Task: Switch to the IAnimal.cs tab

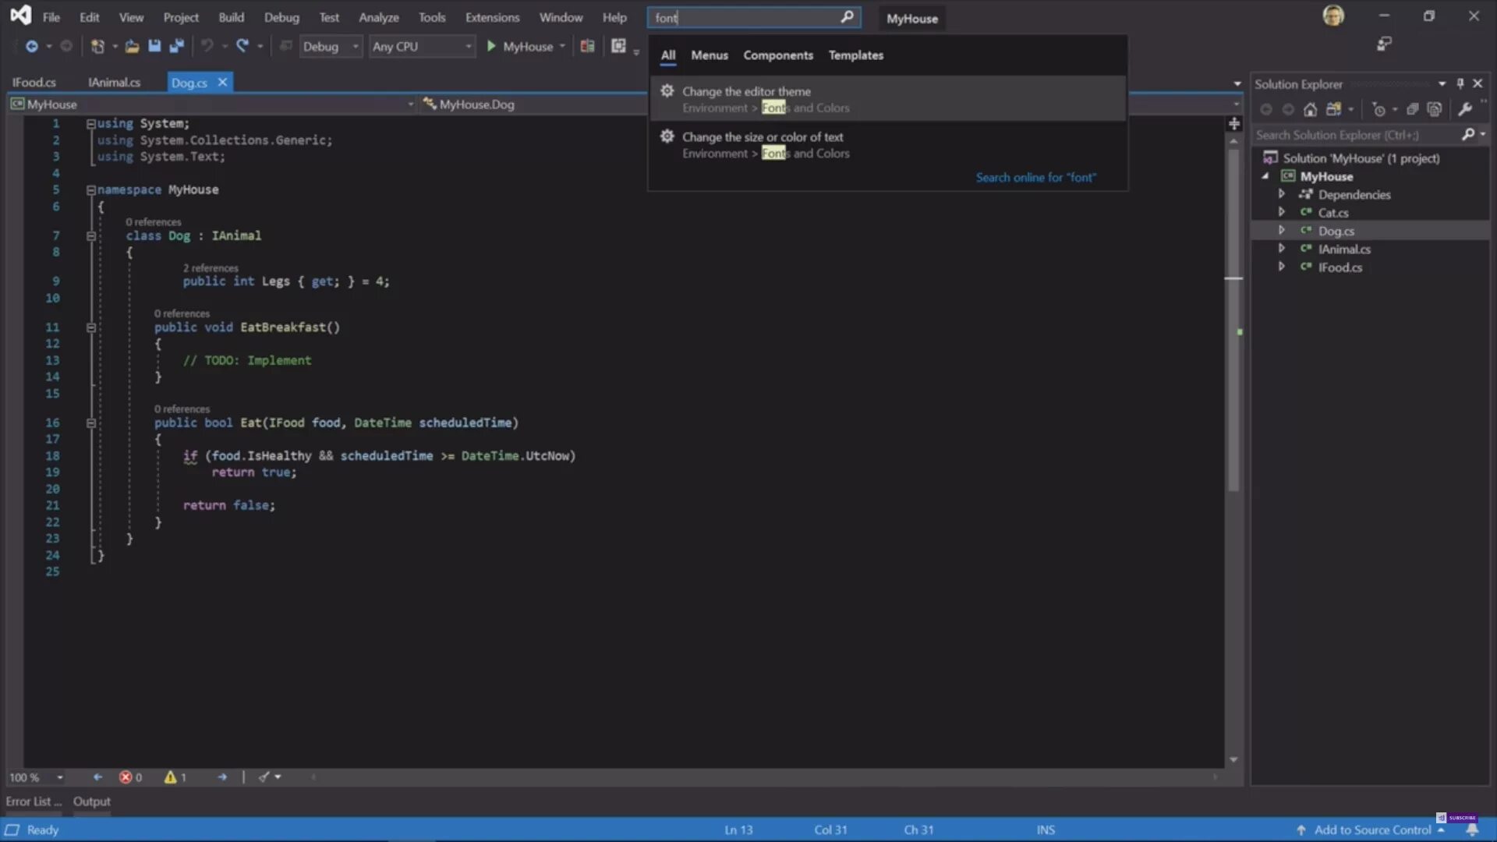Action: [x=114, y=82]
